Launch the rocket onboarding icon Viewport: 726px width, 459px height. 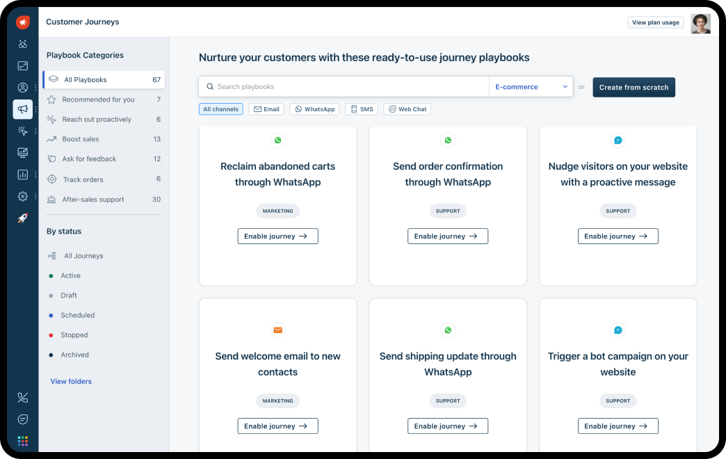tap(22, 218)
